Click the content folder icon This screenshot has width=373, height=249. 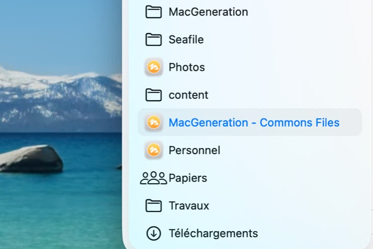(x=154, y=95)
